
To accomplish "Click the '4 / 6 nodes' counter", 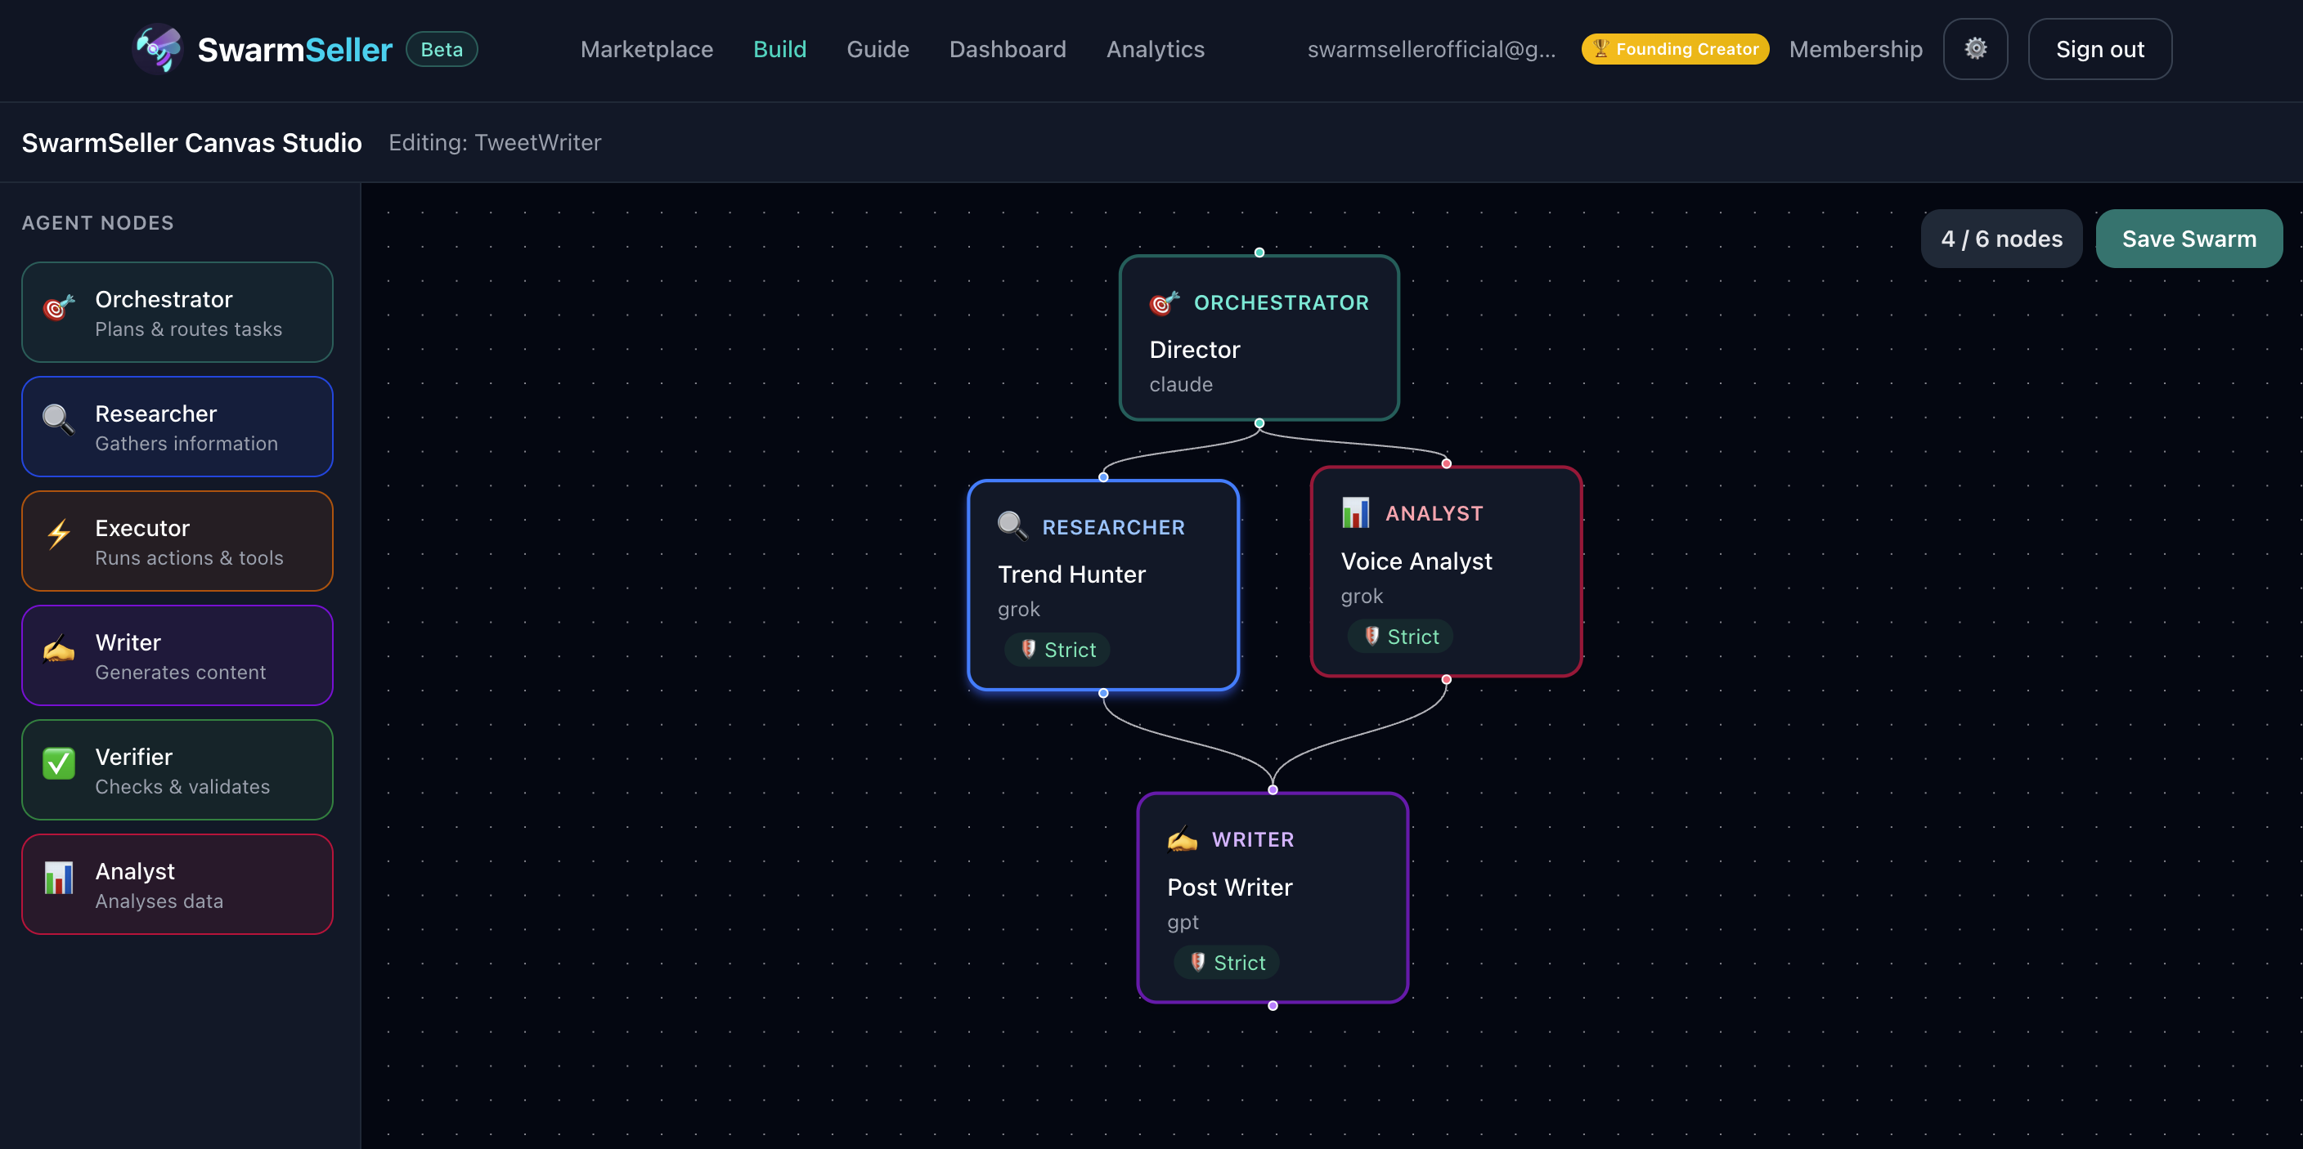I will click(2002, 239).
